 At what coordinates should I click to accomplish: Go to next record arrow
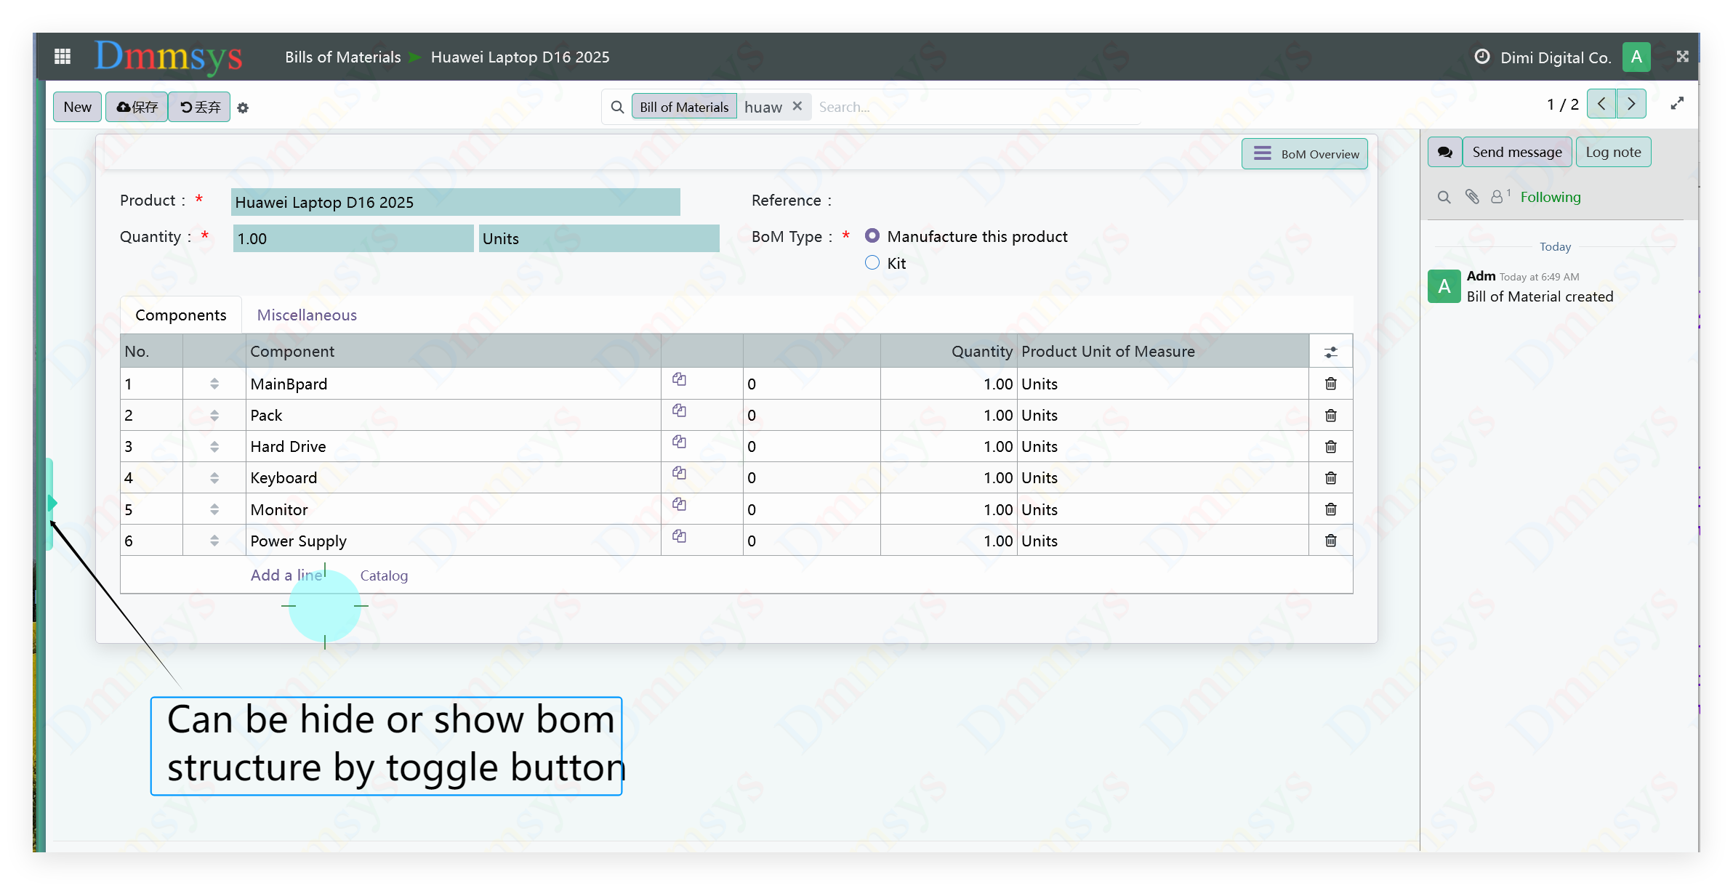click(x=1631, y=104)
